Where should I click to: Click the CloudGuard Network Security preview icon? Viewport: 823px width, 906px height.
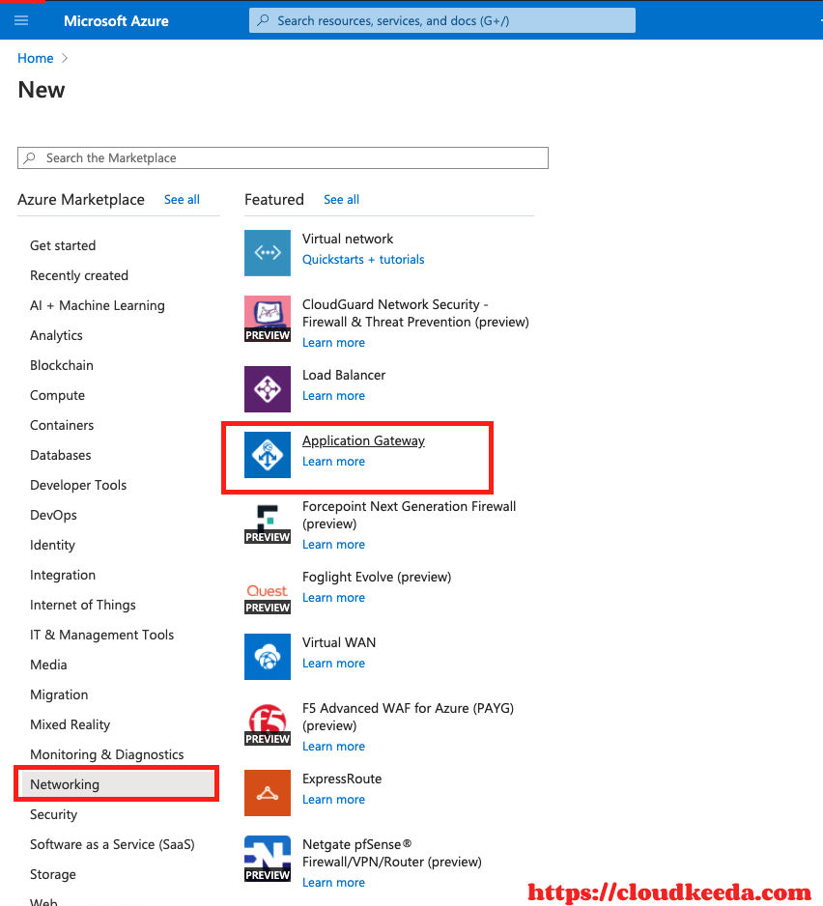click(x=267, y=319)
